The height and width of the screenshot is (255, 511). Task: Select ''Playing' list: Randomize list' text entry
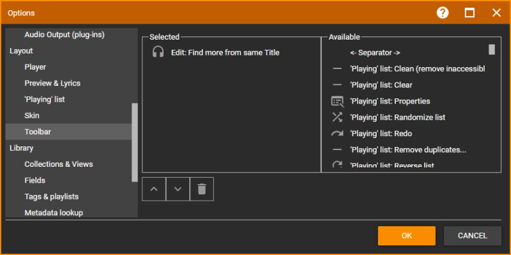[x=397, y=118]
